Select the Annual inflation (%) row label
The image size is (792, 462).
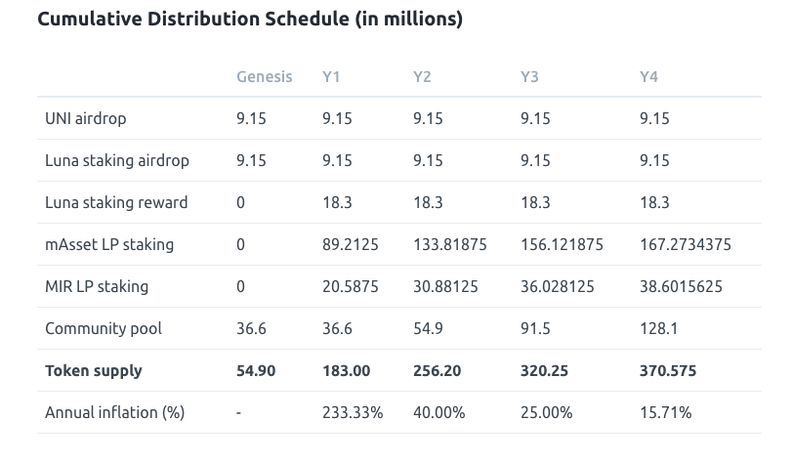[x=114, y=413]
